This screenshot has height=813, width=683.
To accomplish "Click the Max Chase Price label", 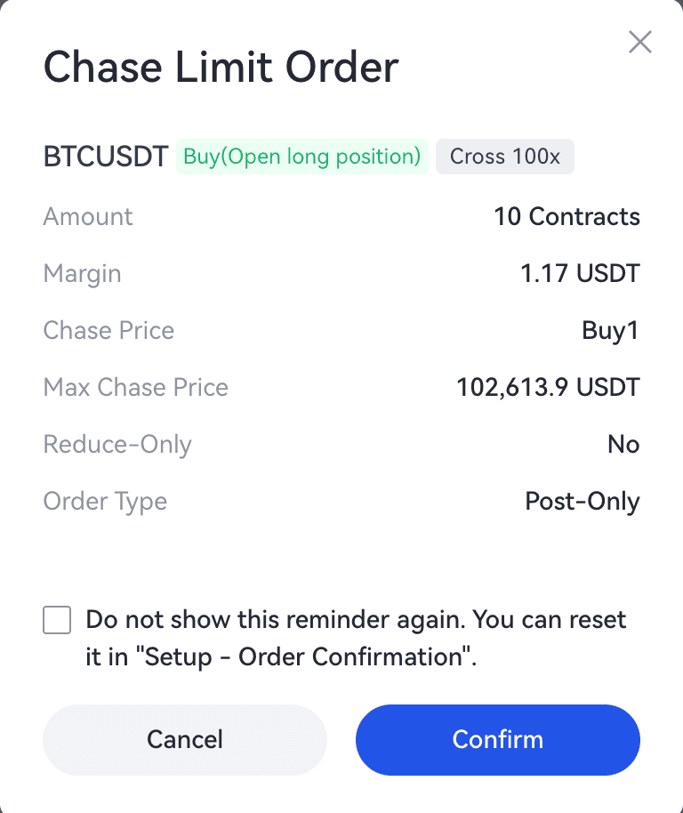I will tap(135, 387).
